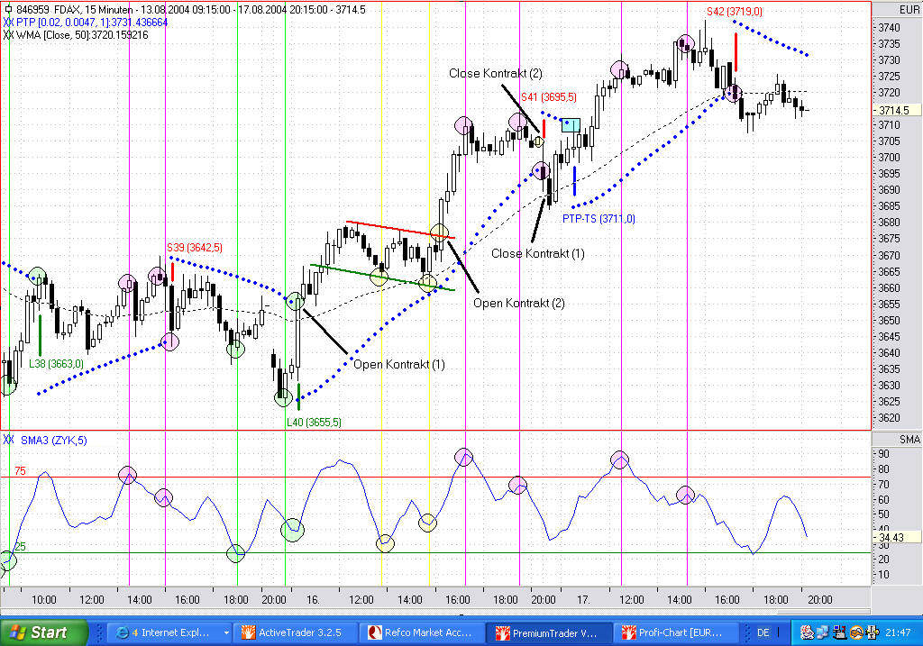Click the SMA3 (ZYK,5) indicator label
This screenshot has width=923, height=646.
(x=53, y=440)
